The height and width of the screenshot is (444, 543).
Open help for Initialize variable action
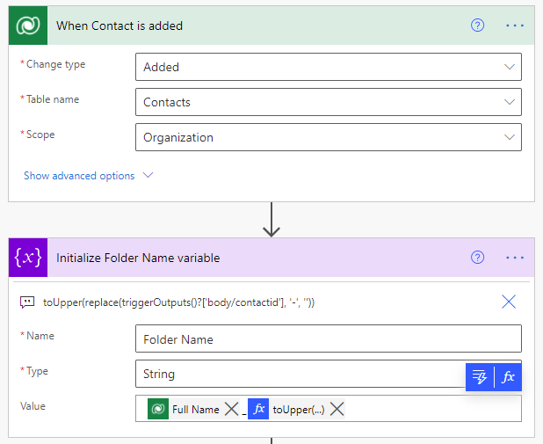[478, 258]
